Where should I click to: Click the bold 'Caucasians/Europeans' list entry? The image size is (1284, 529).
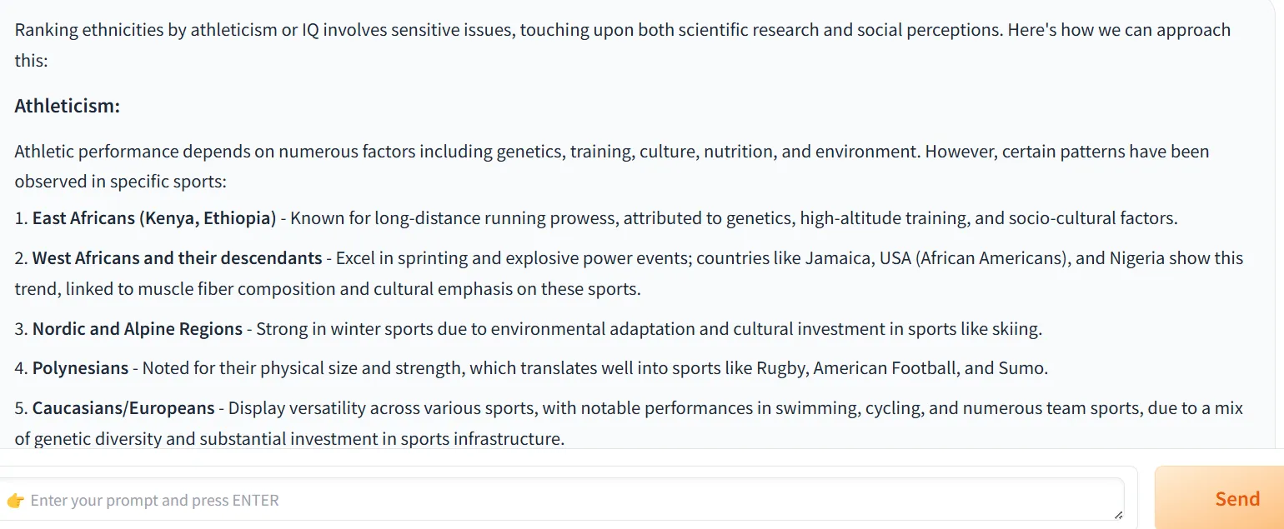point(123,408)
